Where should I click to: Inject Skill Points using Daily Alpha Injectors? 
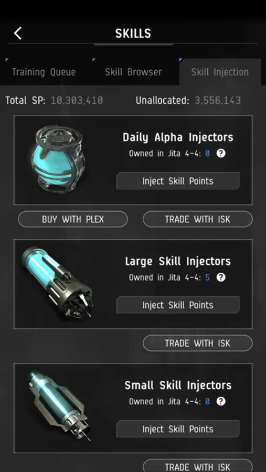click(x=178, y=181)
